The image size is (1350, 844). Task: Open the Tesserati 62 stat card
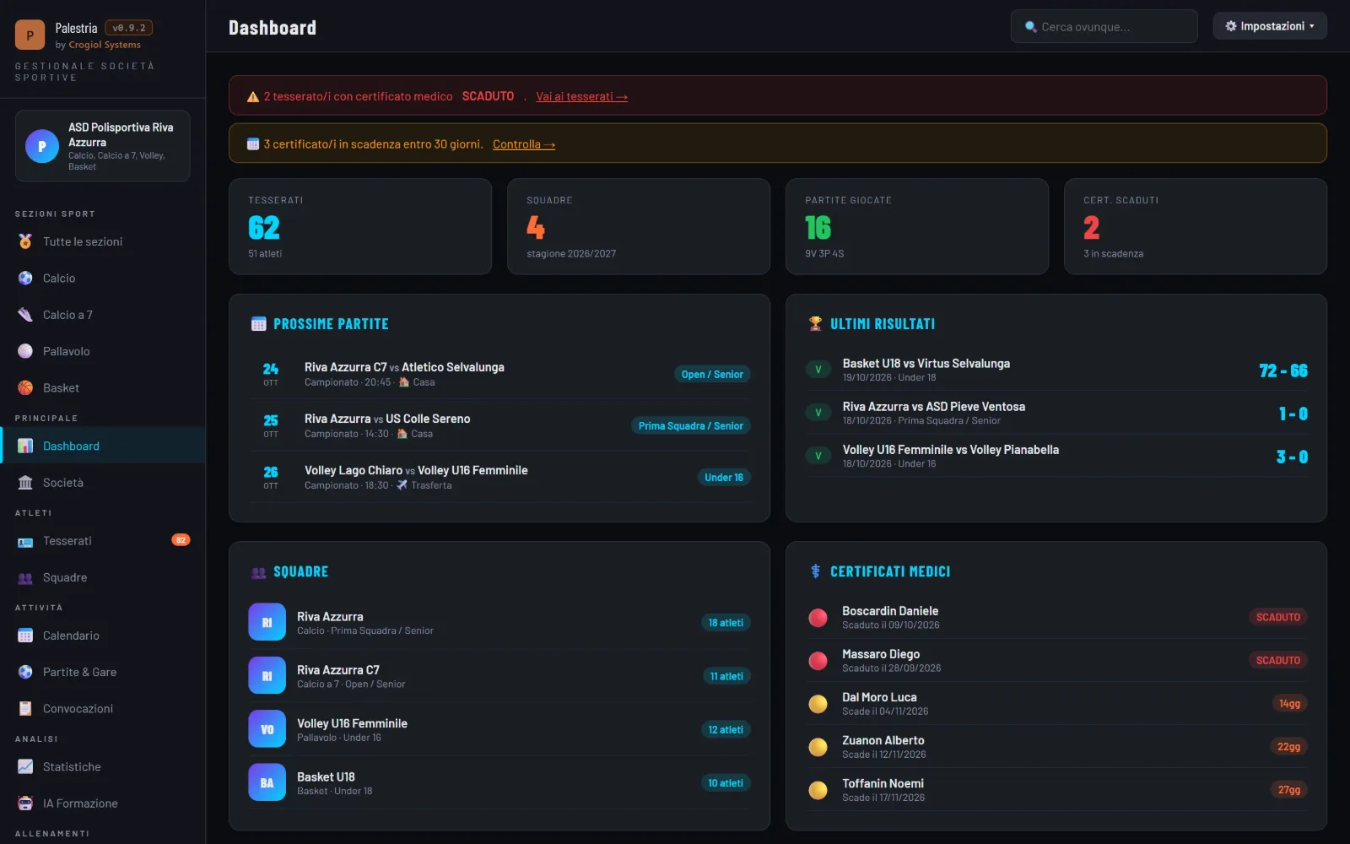[360, 226]
